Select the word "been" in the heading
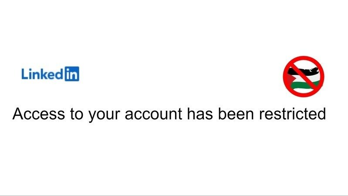The height and width of the screenshot is (196, 348). (236, 114)
